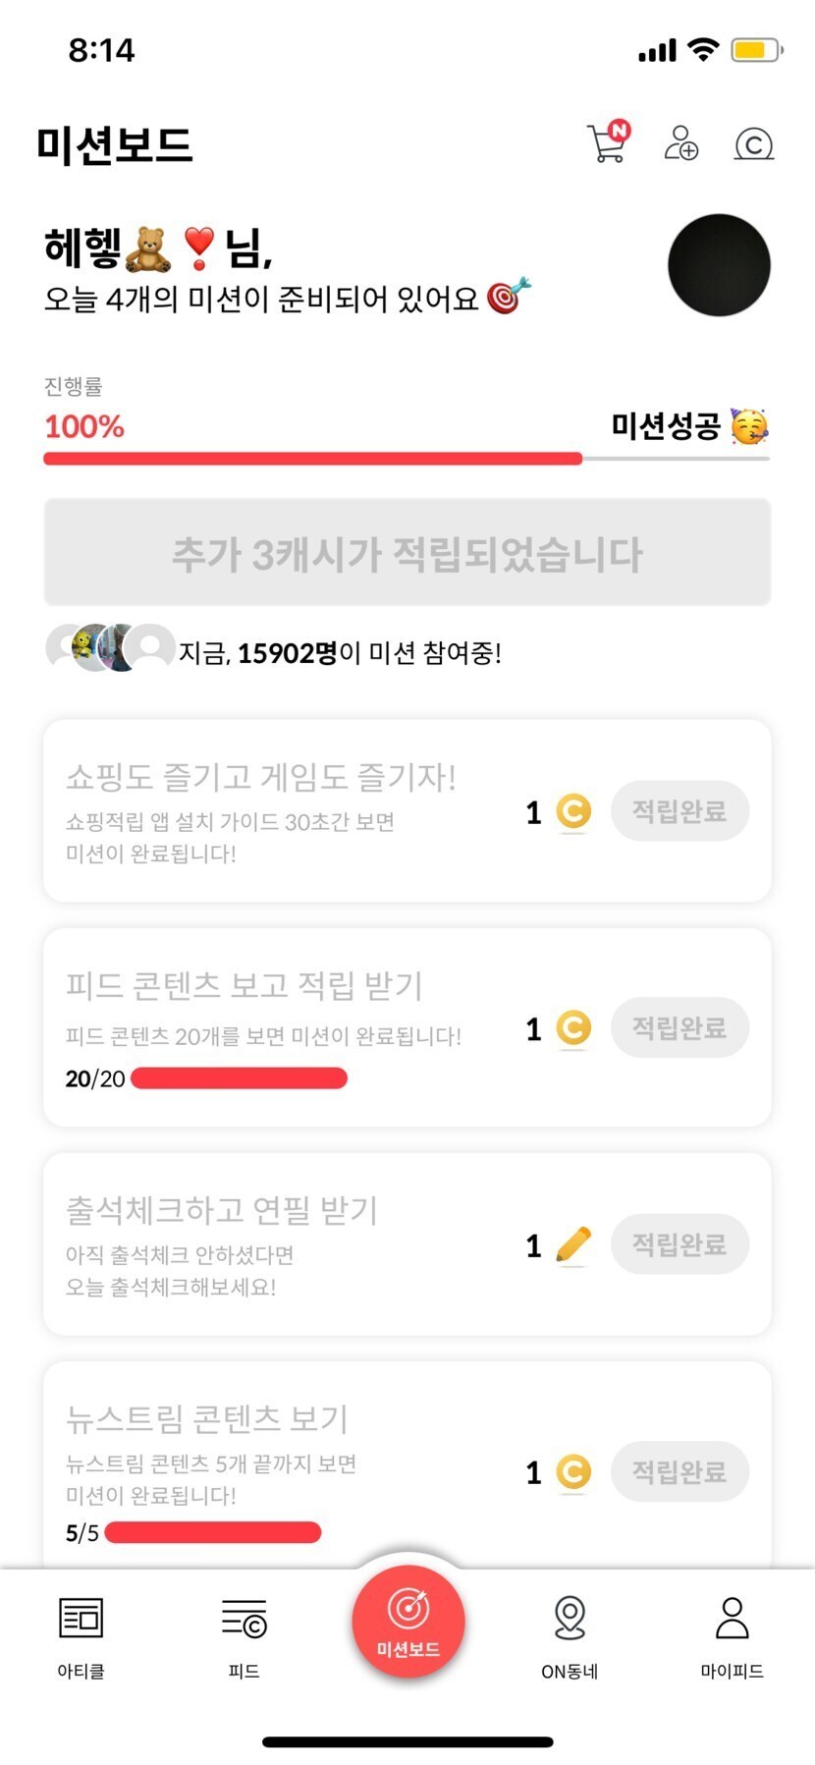Open the 피드 tab
815x1765 pixels.
[244, 1619]
